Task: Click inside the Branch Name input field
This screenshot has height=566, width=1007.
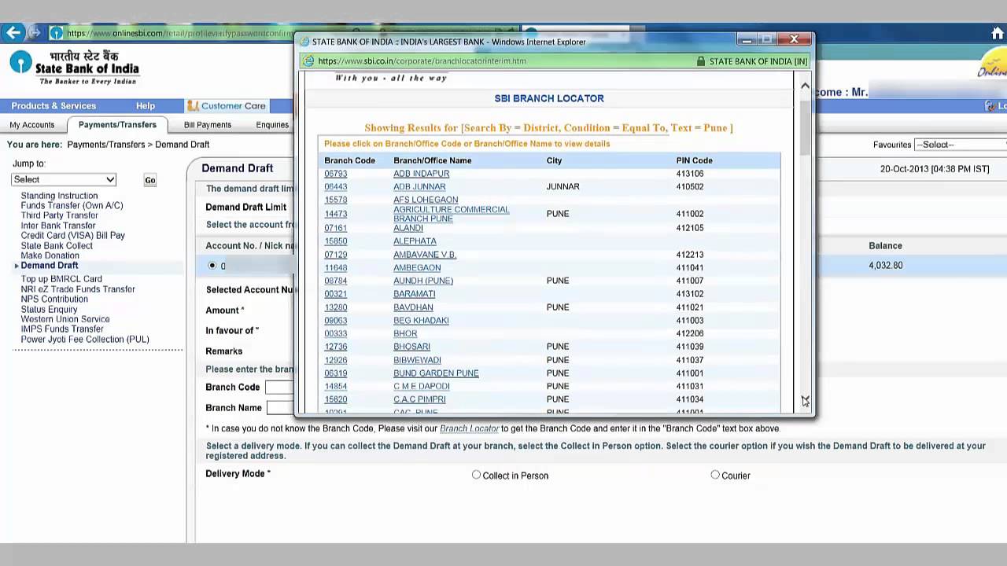Action: (x=279, y=407)
